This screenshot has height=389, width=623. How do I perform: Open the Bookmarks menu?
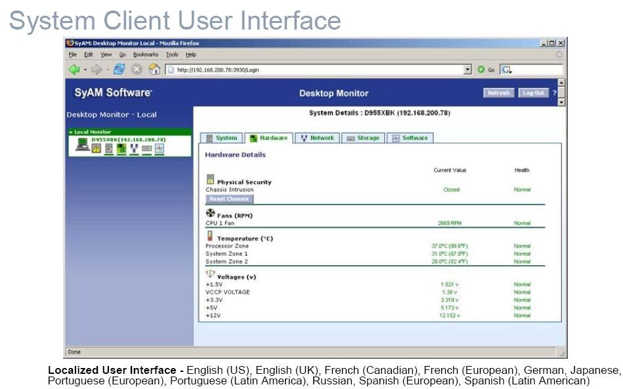146,55
